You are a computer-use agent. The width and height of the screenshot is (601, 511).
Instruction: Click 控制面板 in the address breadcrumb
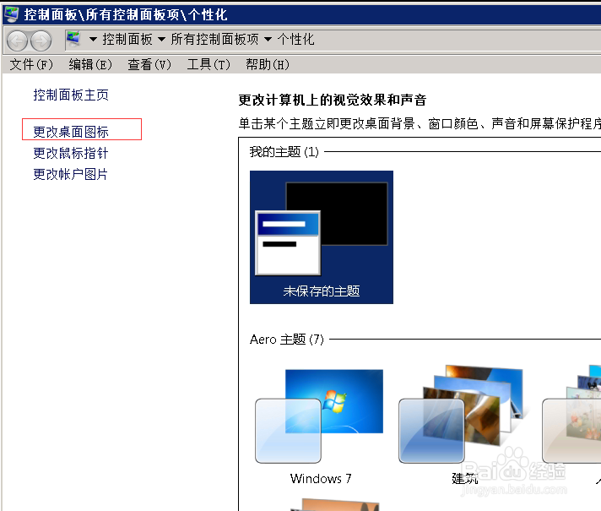pos(127,39)
